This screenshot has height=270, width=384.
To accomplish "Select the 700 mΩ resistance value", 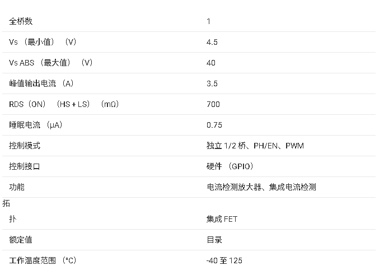I will (x=213, y=104).
